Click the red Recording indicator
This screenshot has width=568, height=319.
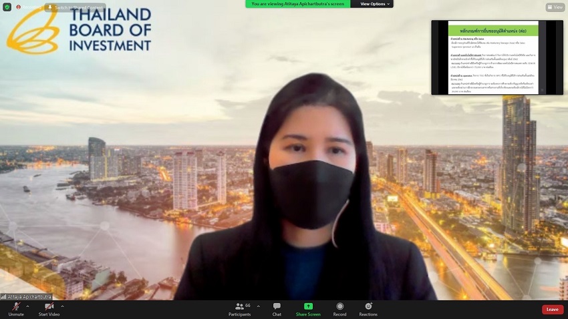coord(29,7)
